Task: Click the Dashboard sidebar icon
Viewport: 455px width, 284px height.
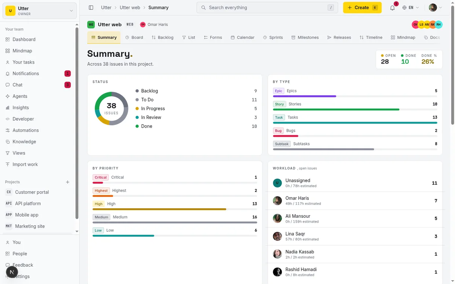Action: click(x=8, y=39)
